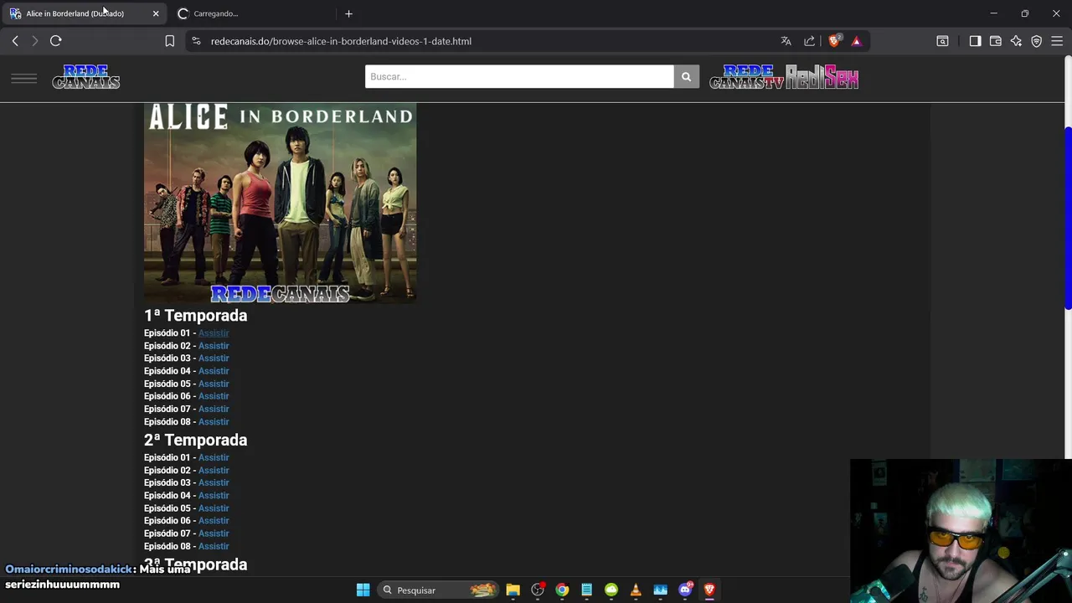Screen dimensions: 1072x603
Task: Open the Rede Canais TV logo link
Action: pos(747,77)
